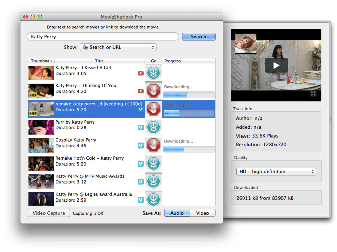Viewport: 337px width, 252px height.
Task: Click progress bar for remake katty perry wedding
Action: tap(189, 113)
